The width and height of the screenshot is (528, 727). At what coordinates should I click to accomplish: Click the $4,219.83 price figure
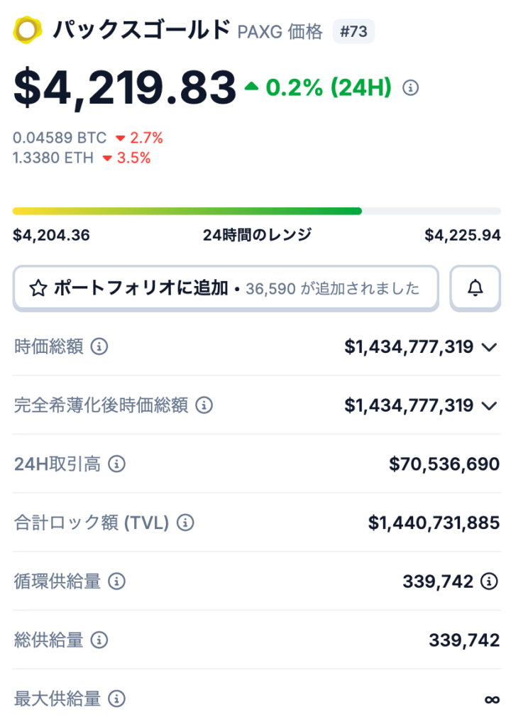coord(124,88)
